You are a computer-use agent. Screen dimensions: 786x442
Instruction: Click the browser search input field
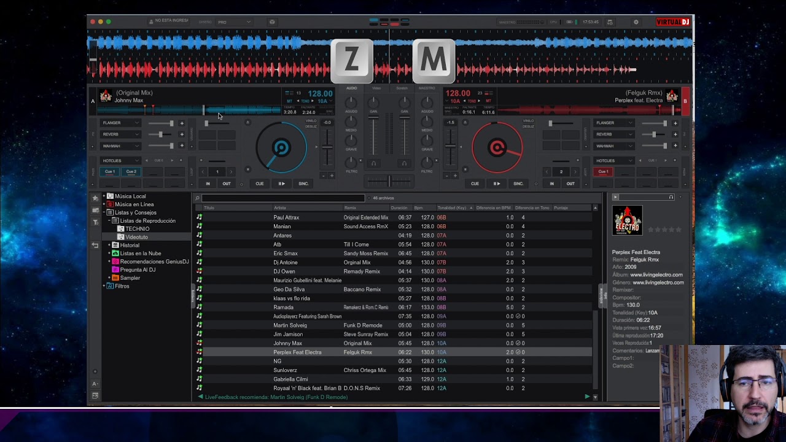click(x=283, y=198)
